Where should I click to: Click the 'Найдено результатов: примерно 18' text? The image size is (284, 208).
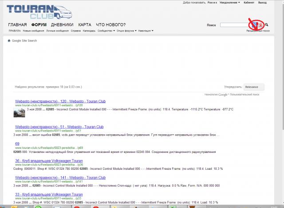tap(48, 87)
